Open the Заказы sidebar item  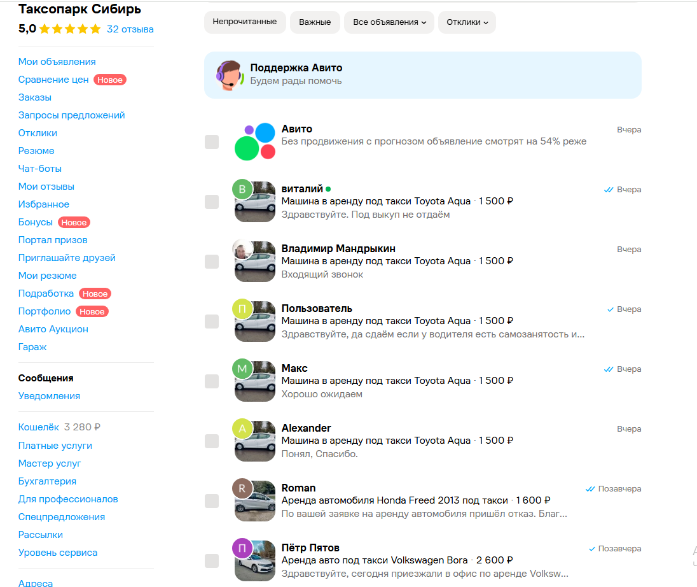click(35, 97)
